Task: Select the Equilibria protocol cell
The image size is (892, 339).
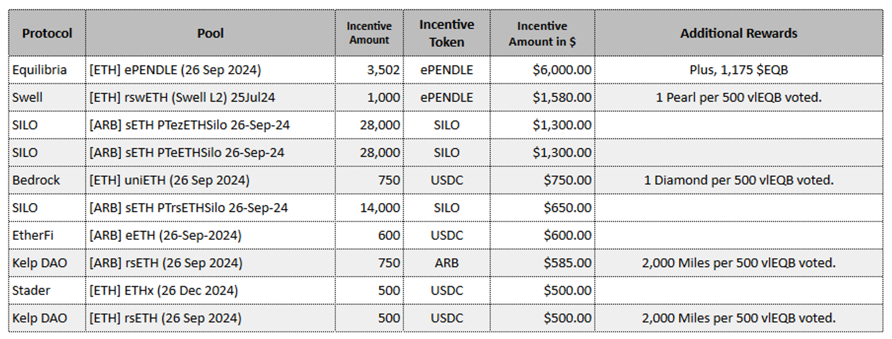Action: pos(40,70)
